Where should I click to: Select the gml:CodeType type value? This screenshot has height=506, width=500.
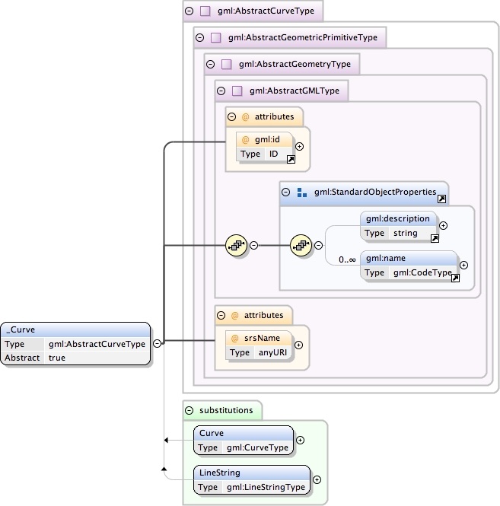[x=422, y=272]
